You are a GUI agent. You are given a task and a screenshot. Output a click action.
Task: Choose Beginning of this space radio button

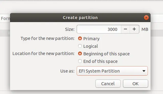click(x=80, y=54)
